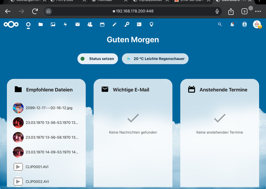Screen dimensions: 266x189
Task: Open file 23.03.1970 13-56-53
Action: click(46, 123)
